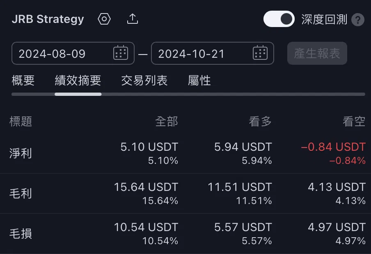Select the 淨利 row label
The width and height of the screenshot is (371, 254).
[21, 153]
